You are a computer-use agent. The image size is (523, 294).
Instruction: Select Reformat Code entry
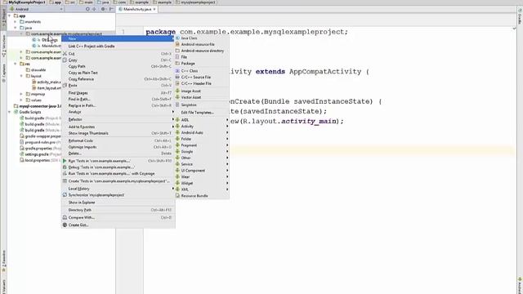point(118,140)
